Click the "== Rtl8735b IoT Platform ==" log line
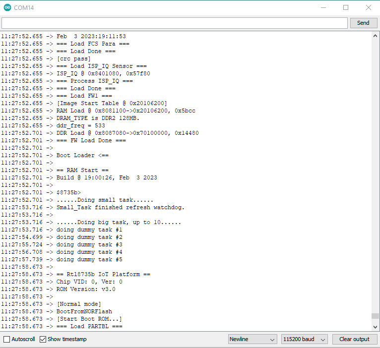 103,274
